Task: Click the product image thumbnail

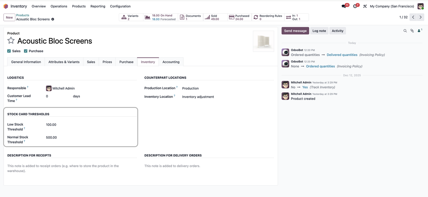Action: (x=264, y=41)
